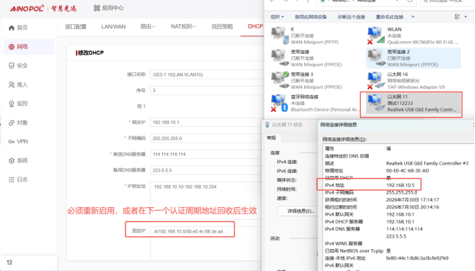Click the 网关IP field 192.168.10.1
The height and width of the screenshot is (271, 475).
[x=207, y=123]
